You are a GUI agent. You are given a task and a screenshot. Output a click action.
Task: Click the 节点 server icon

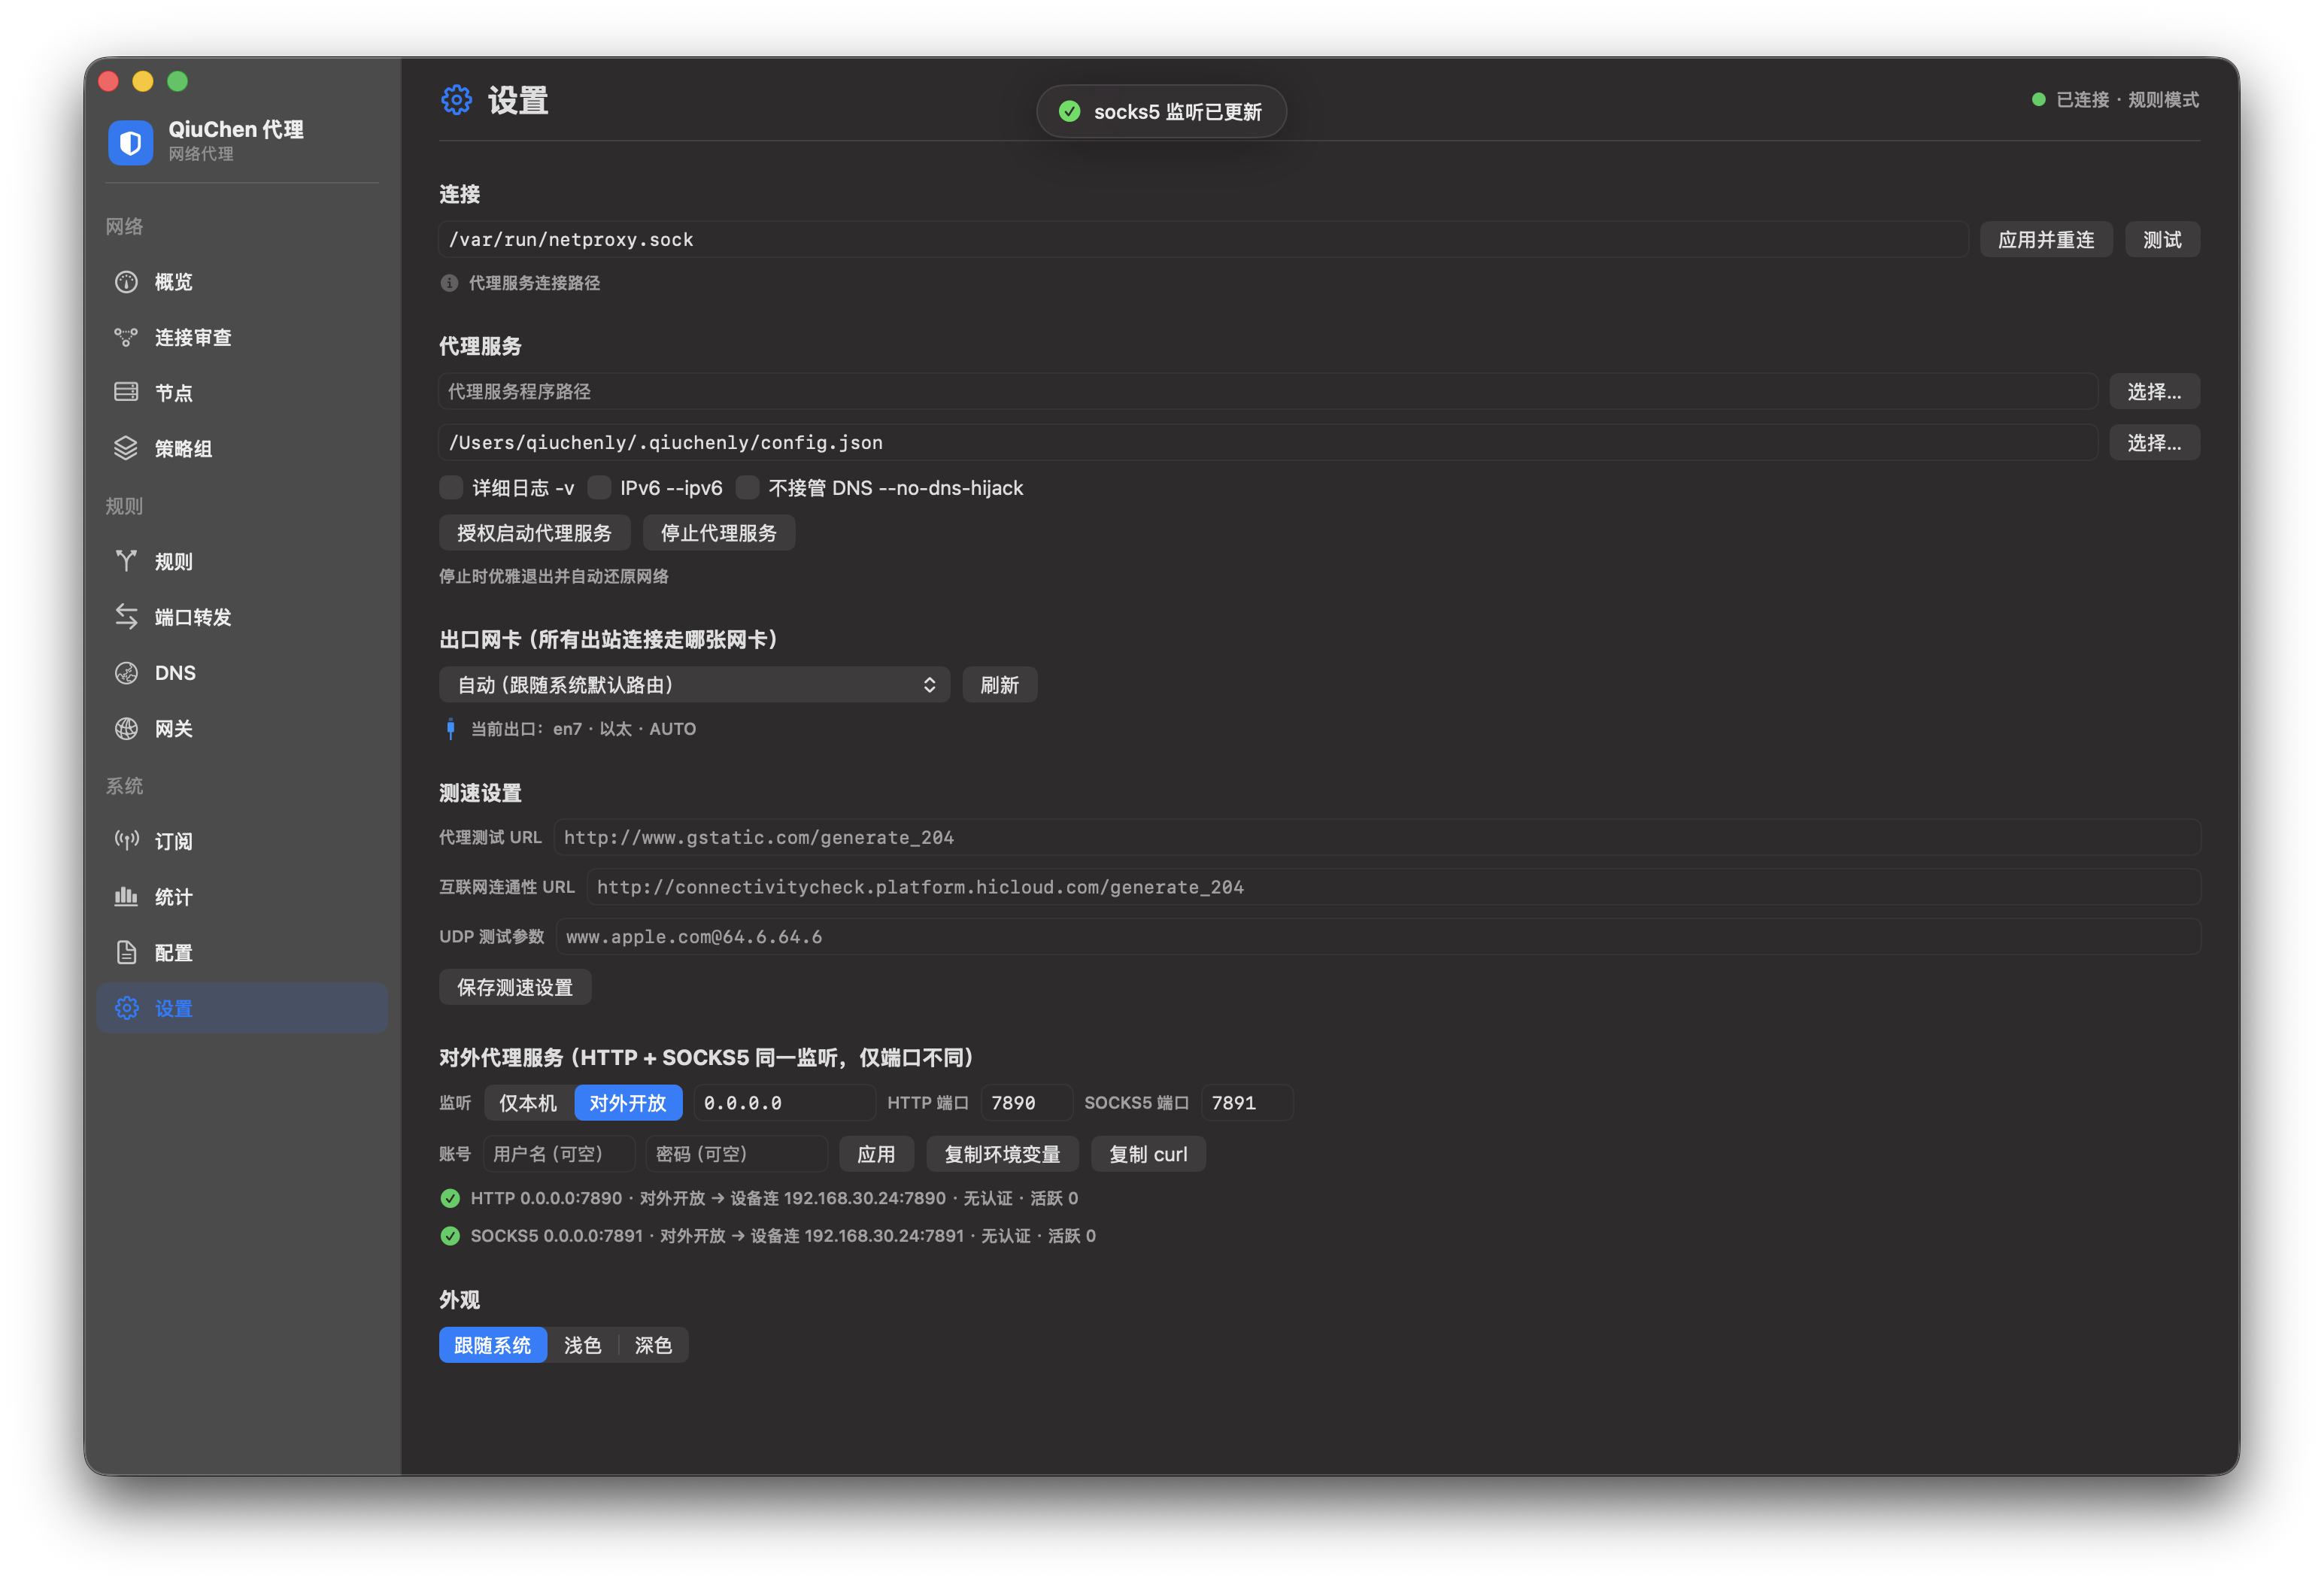126,393
